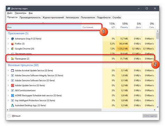This screenshot has height=126, width=165.
Task: Expand Adobe Genuine Software Integrity Service entry
Action: tap(8, 76)
